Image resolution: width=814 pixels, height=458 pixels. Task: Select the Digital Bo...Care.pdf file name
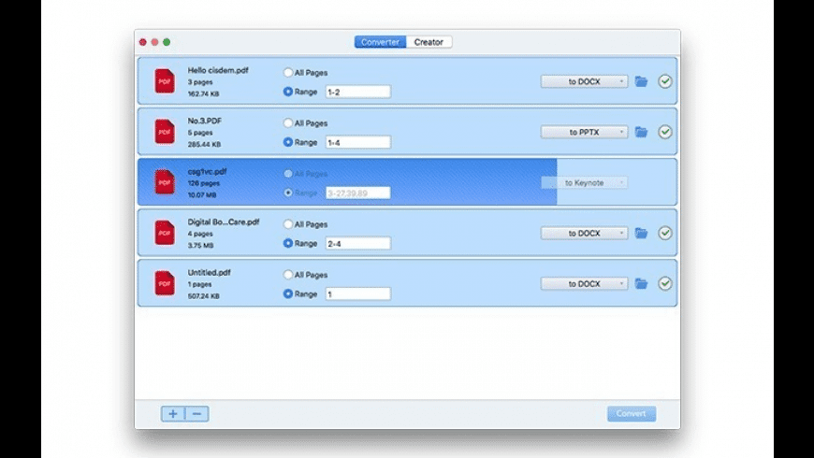[x=224, y=222]
